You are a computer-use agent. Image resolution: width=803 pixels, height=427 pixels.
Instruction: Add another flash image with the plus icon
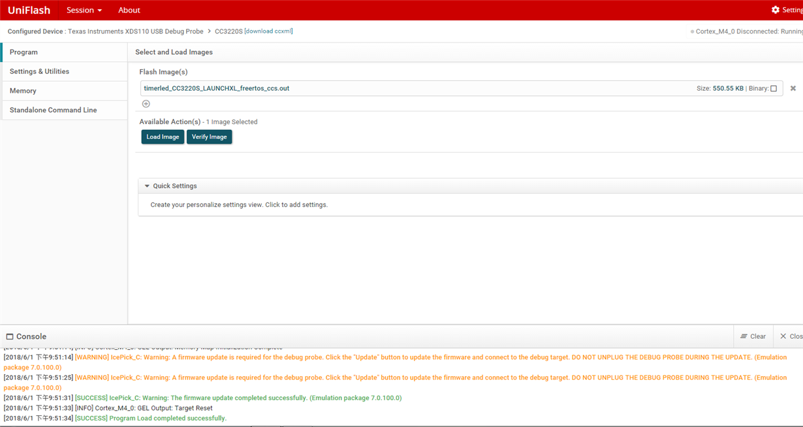pyautogui.click(x=146, y=103)
